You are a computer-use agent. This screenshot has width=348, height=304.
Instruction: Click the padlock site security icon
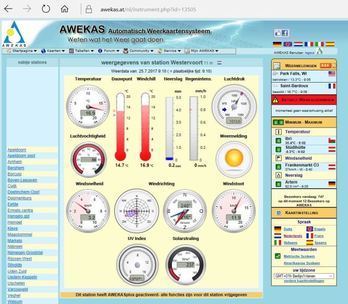click(x=89, y=9)
